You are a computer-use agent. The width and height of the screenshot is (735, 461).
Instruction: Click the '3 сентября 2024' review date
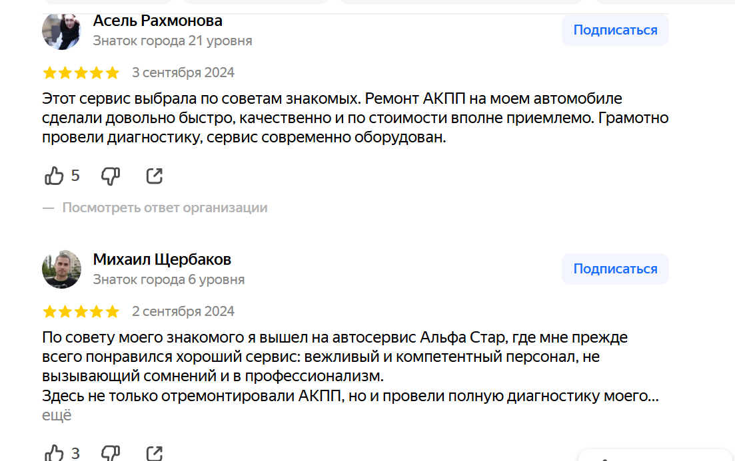coord(183,73)
